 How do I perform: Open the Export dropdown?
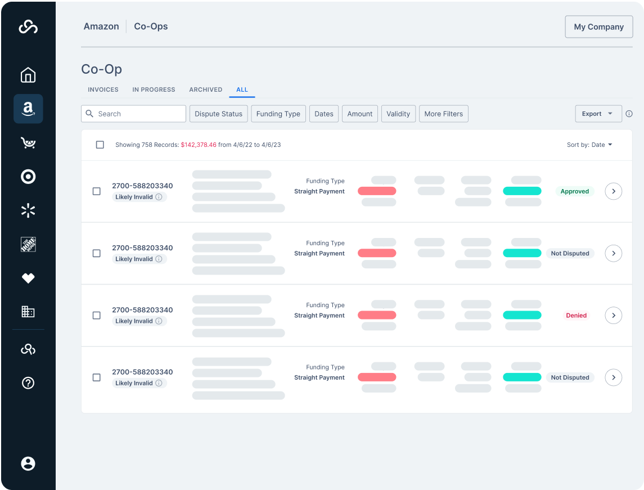point(598,114)
